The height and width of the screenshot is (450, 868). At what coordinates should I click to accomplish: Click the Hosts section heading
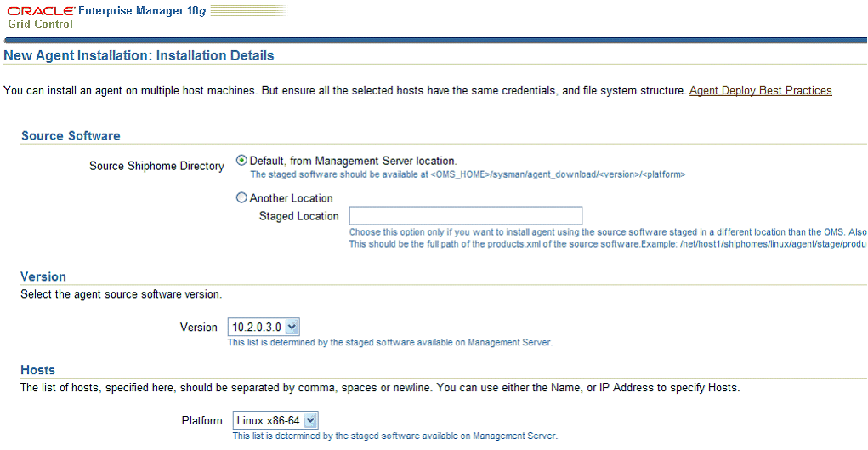37,370
